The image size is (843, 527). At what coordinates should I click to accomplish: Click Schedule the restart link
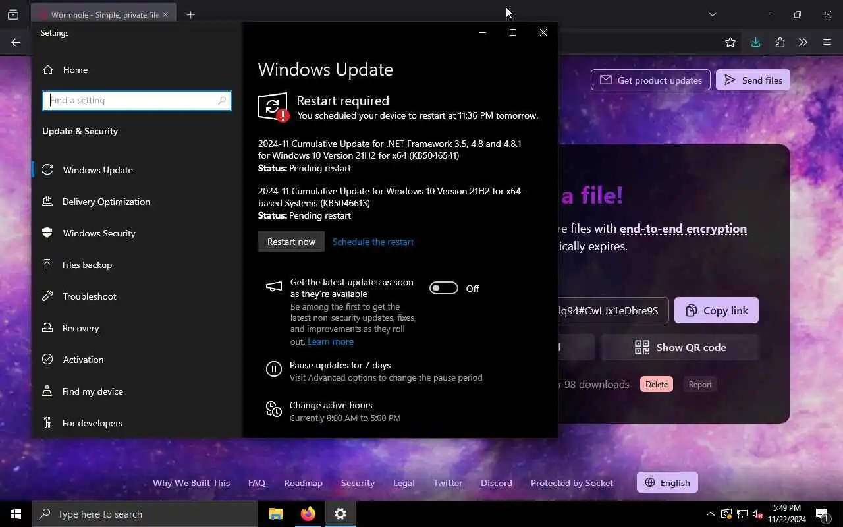(x=373, y=242)
